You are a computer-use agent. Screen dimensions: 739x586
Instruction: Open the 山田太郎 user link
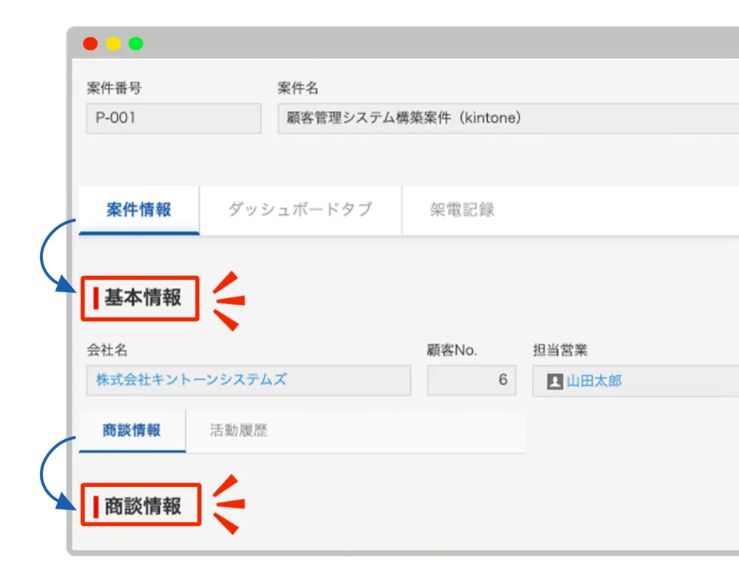pyautogui.click(x=594, y=381)
